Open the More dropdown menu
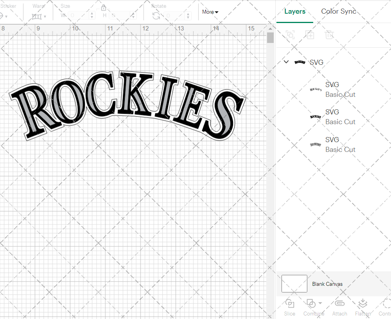The image size is (391, 319). pyautogui.click(x=210, y=12)
